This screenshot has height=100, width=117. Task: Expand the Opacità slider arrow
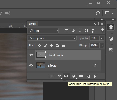pyautogui.click(x=101, y=38)
